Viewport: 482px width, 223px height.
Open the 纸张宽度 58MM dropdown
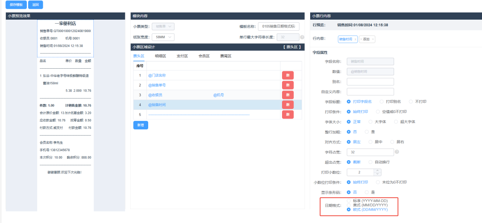[163, 37]
